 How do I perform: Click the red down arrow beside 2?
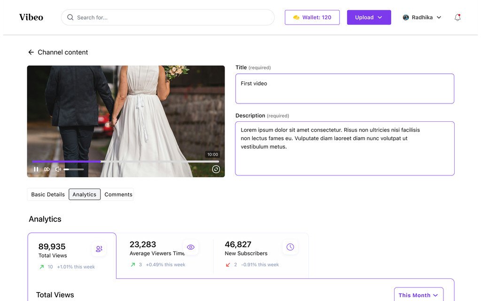[x=228, y=265]
